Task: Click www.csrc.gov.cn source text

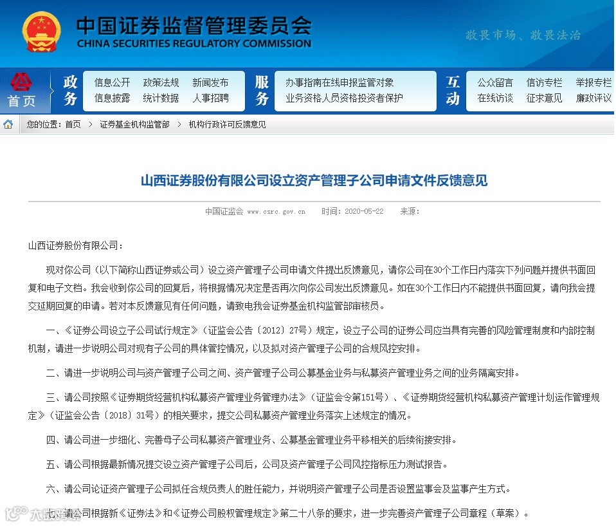Action: (276, 212)
